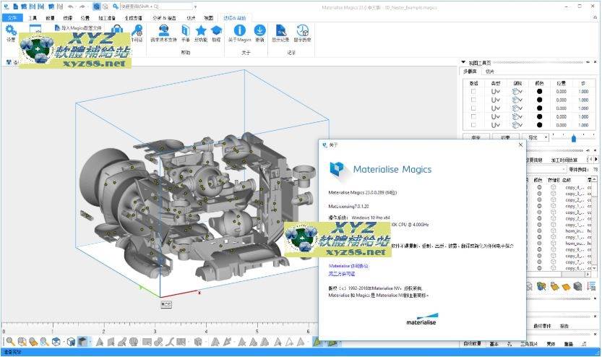602x357 pixels.
Task: Click middle button left of Export dropdown
Action: point(506,137)
